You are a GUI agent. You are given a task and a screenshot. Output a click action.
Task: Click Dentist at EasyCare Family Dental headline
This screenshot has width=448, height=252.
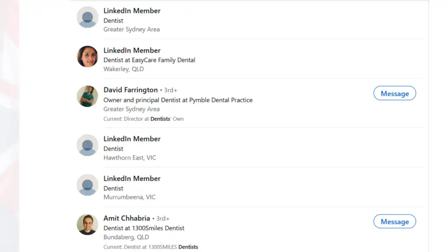tap(149, 60)
